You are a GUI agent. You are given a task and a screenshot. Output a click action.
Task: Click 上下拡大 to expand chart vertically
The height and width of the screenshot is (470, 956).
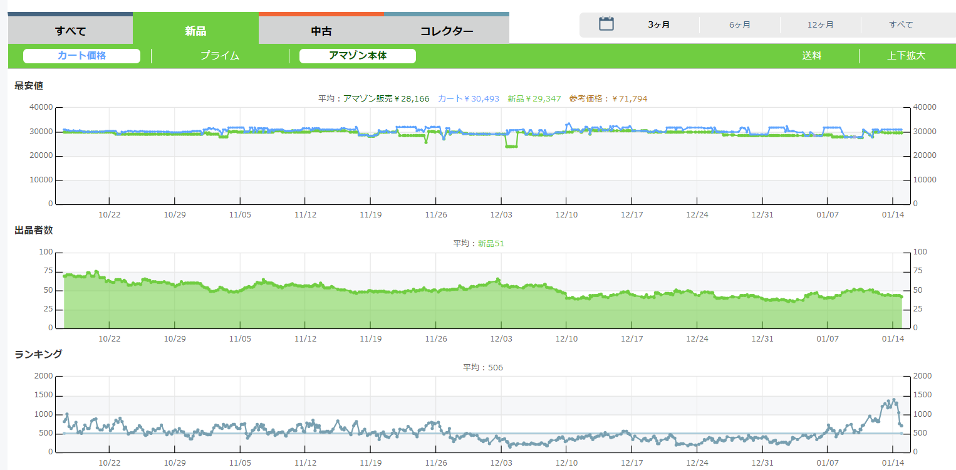[906, 56]
